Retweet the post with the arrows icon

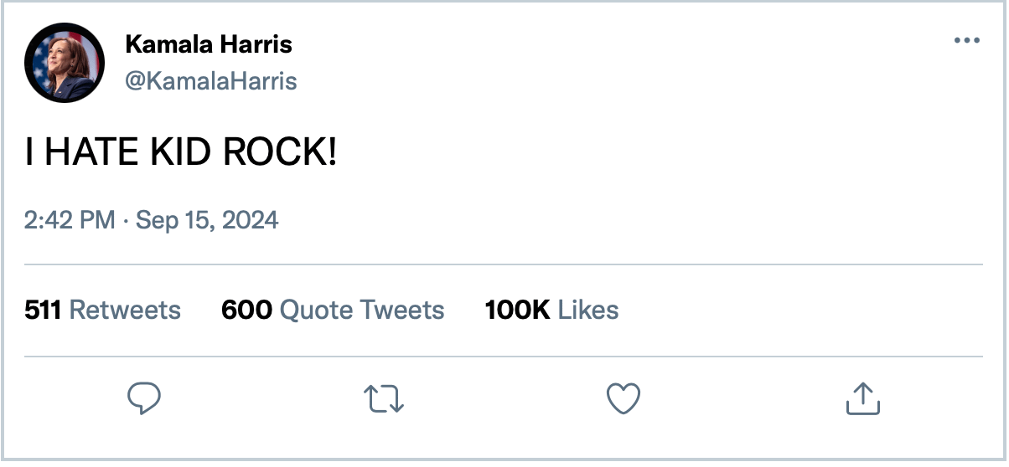[385, 399]
